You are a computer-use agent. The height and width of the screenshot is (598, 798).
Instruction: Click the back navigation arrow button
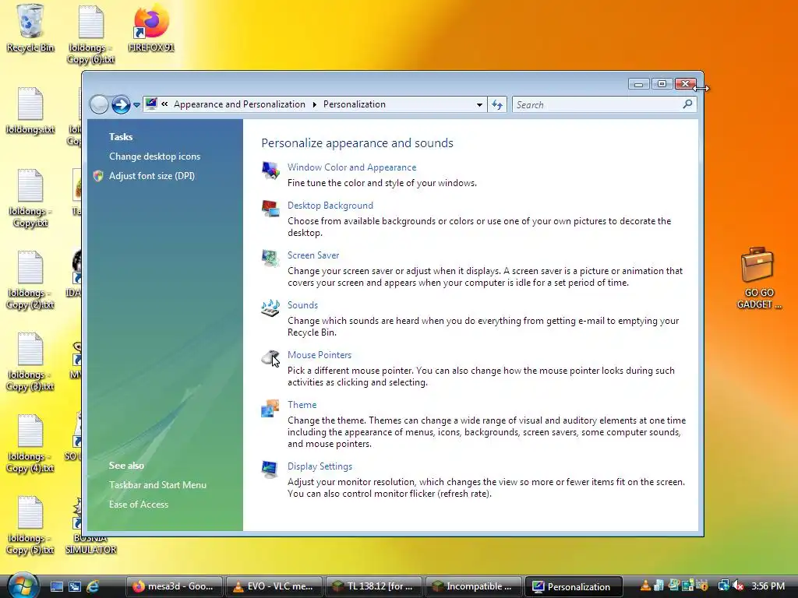99,105
